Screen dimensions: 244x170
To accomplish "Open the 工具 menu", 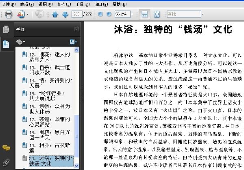I will pos(82,4).
